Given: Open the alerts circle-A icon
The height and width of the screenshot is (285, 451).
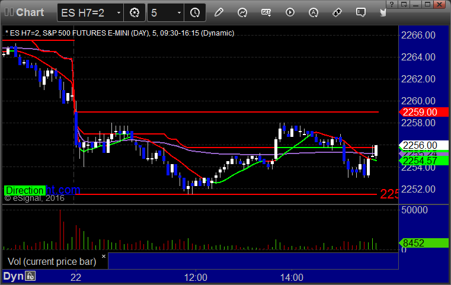Looking at the screenshot, I should (314, 12).
